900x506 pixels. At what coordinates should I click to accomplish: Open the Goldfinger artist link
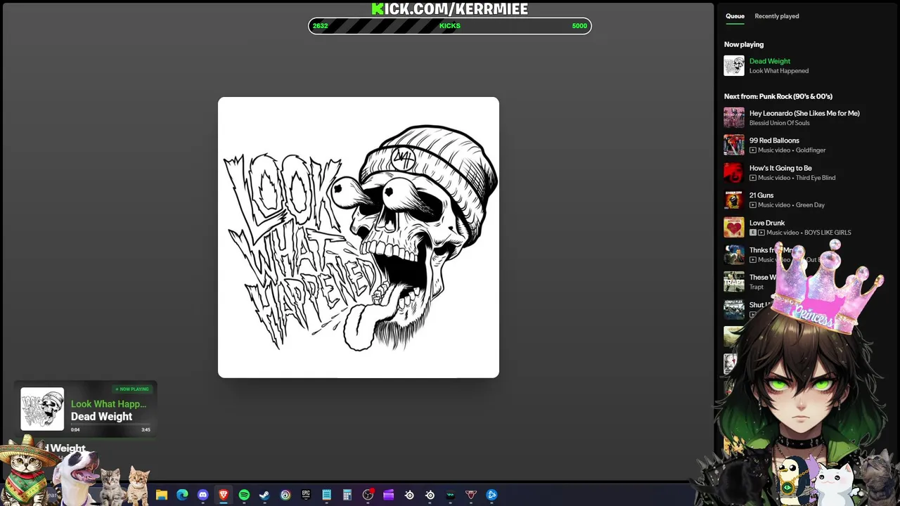811,150
